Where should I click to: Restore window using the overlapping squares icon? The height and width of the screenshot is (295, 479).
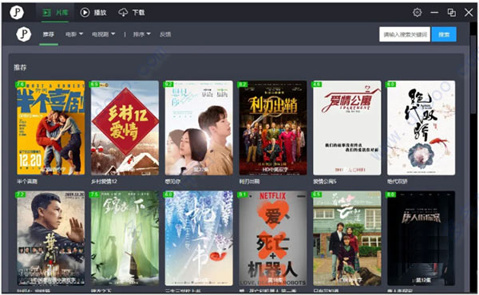tap(452, 13)
